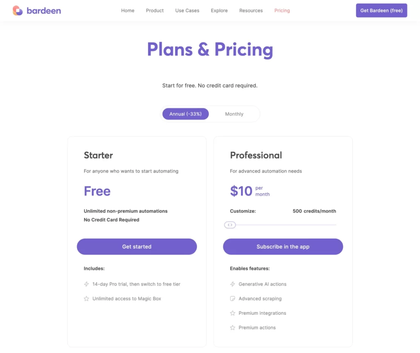The image size is (420, 353).
Task: Go to the Home page
Action: pos(128,10)
